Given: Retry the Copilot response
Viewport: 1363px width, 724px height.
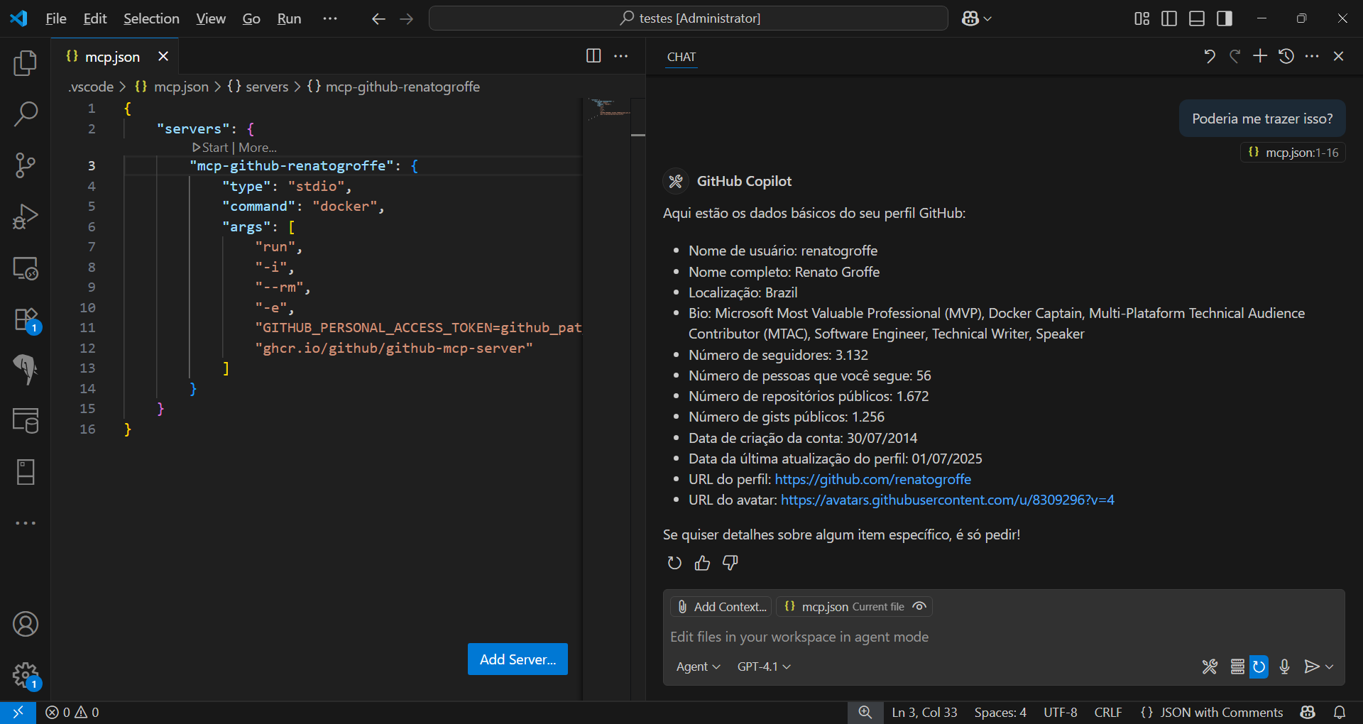Looking at the screenshot, I should tap(674, 563).
